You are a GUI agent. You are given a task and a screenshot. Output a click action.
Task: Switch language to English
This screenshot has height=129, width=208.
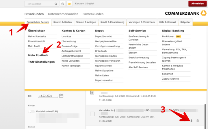[x=90, y=3]
